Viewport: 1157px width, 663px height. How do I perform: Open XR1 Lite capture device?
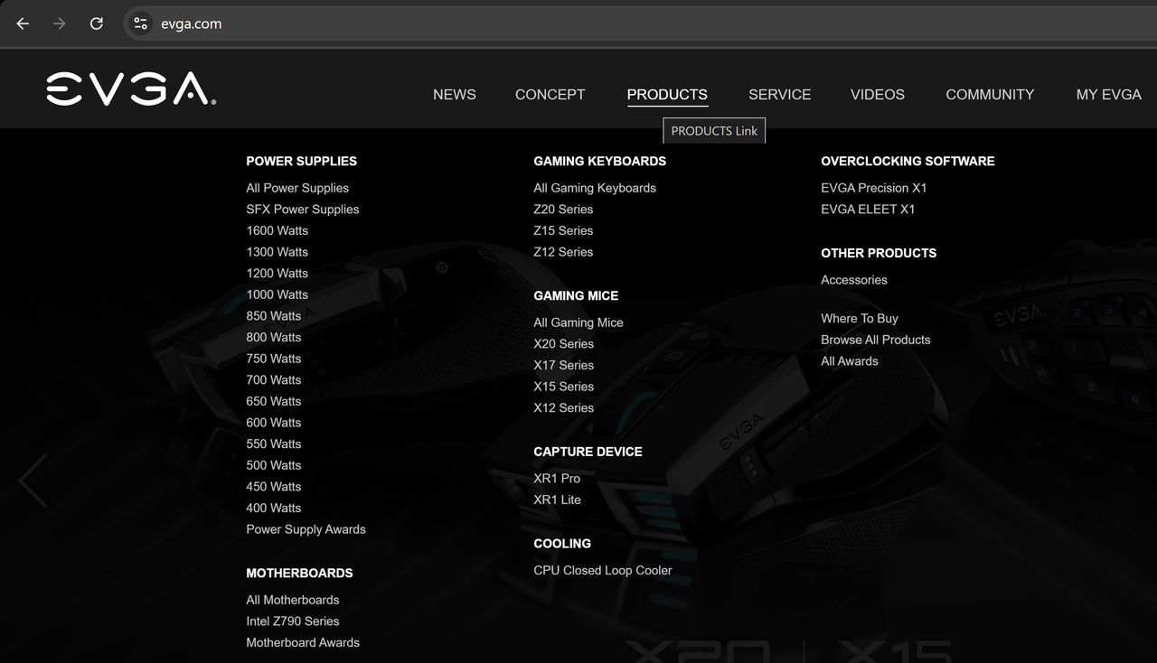coord(558,500)
